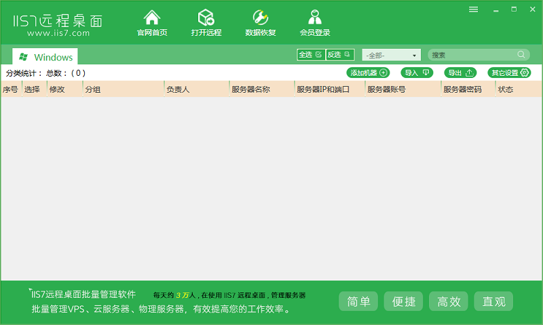
Task: Click the 简单 button in footer
Action: [x=358, y=301]
